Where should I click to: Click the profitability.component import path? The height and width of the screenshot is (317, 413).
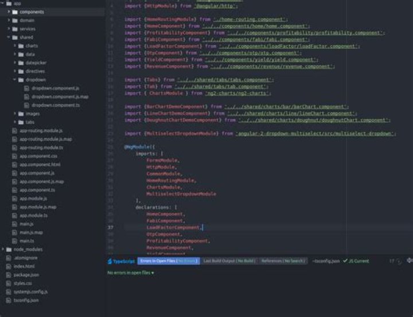click(x=306, y=33)
